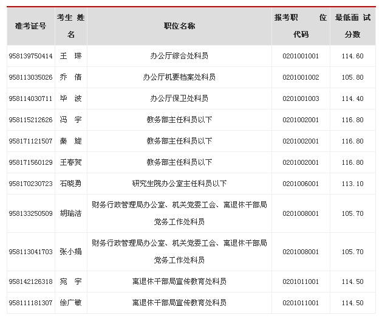Select the 最低面试分数 column header

352,26
